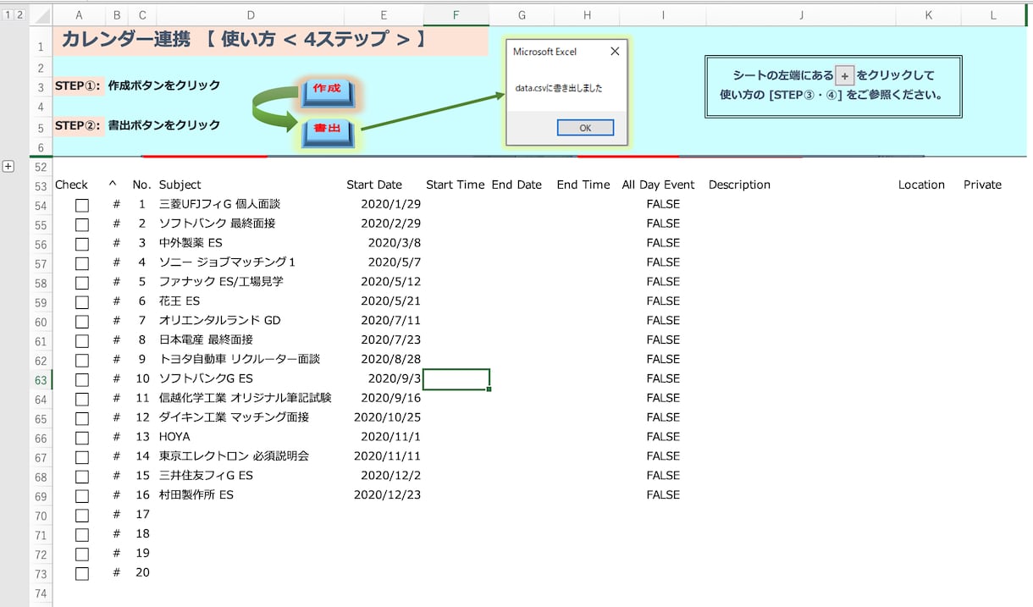Click the All Day Event heading cell
Viewport: 1033px width, 607px height.
pos(663,185)
